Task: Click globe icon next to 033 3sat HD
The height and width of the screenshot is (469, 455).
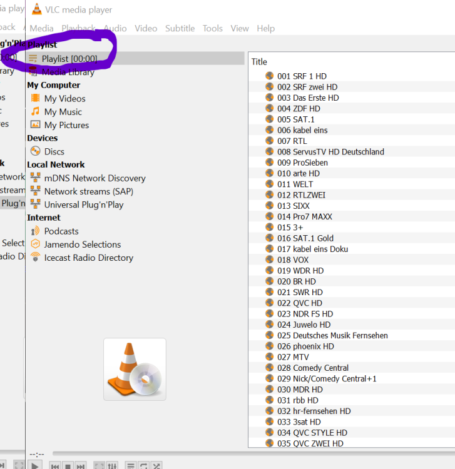Action: [x=269, y=421]
